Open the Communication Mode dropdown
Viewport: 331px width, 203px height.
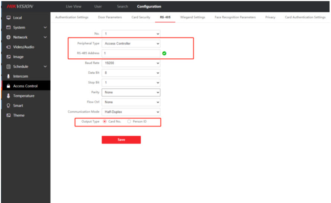pyautogui.click(x=131, y=112)
